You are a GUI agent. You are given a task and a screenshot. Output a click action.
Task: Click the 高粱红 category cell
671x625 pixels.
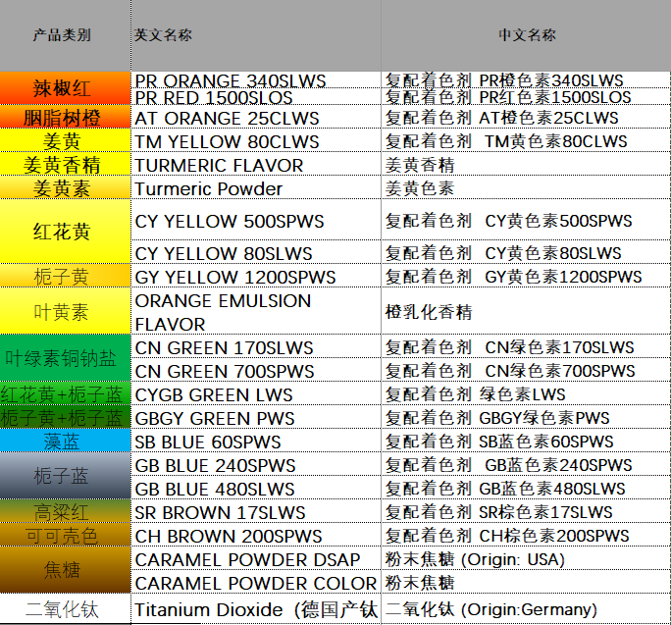(x=66, y=511)
